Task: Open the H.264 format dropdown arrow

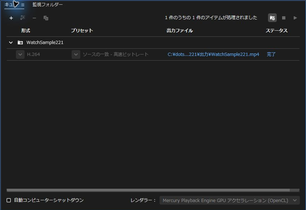Action: coord(20,54)
